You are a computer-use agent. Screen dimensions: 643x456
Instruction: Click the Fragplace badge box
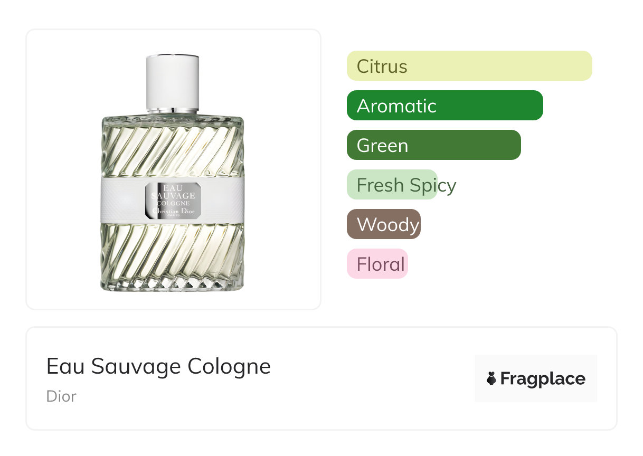tap(536, 378)
